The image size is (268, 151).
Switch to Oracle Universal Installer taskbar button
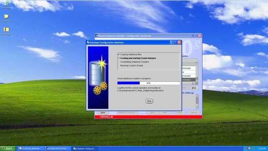click(58, 148)
